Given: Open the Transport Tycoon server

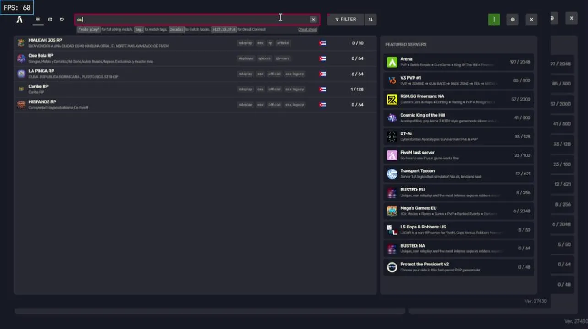Looking at the screenshot, I should tap(458, 174).
